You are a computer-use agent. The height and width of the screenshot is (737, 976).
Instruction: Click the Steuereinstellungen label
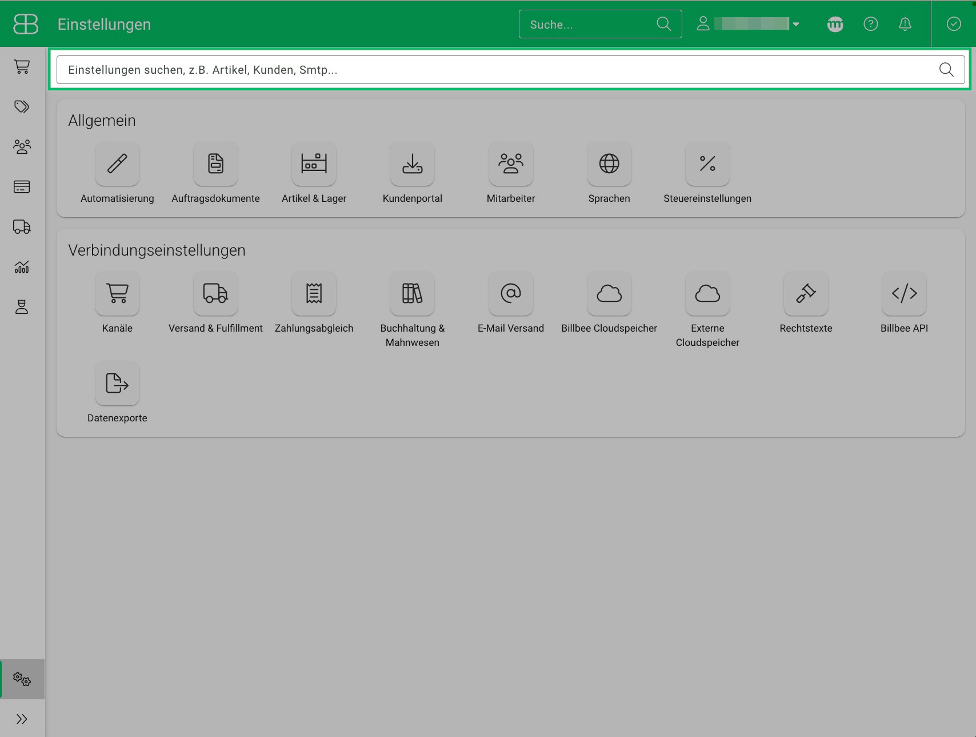coord(707,198)
